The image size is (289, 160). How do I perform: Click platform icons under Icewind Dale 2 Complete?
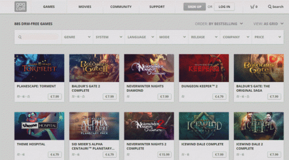coord(240,155)
